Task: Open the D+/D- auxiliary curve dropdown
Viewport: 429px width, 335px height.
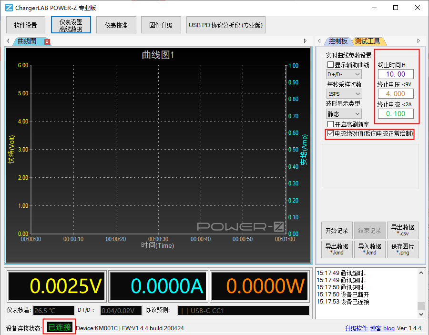Action: [x=344, y=74]
